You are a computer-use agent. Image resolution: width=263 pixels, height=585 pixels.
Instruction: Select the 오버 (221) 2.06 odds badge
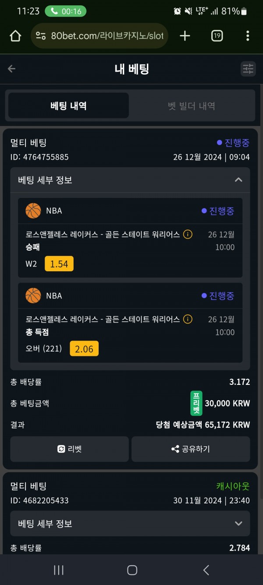tap(84, 349)
